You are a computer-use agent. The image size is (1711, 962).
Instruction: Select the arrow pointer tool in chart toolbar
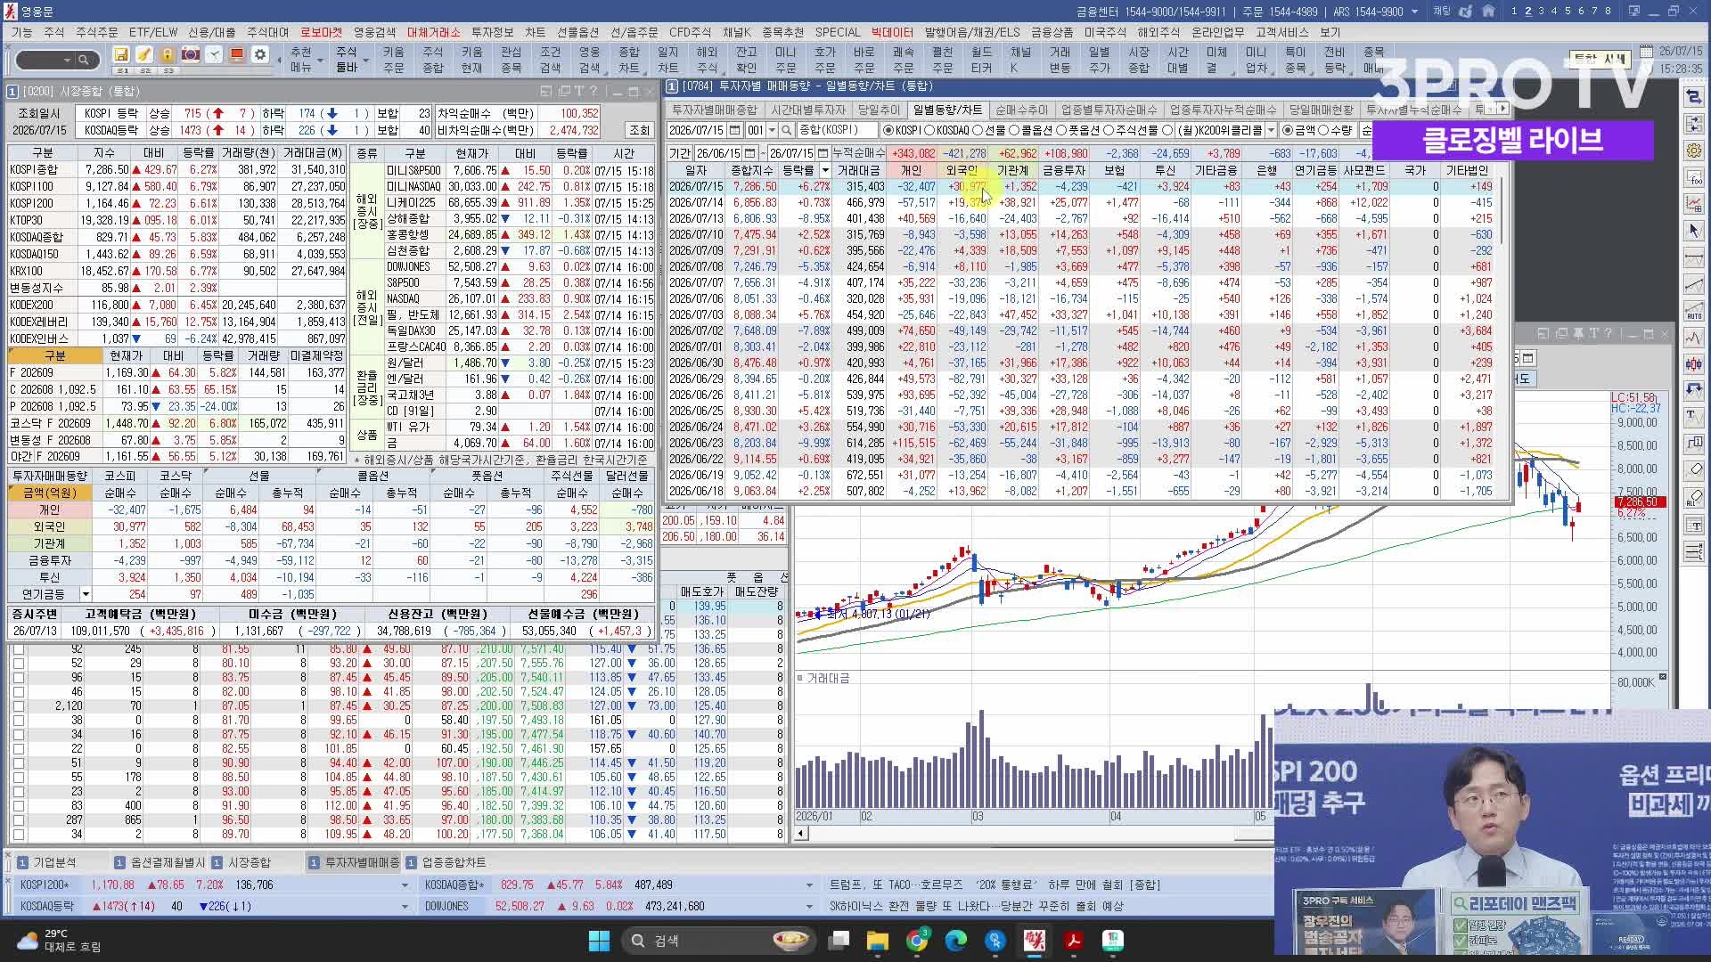(1694, 231)
